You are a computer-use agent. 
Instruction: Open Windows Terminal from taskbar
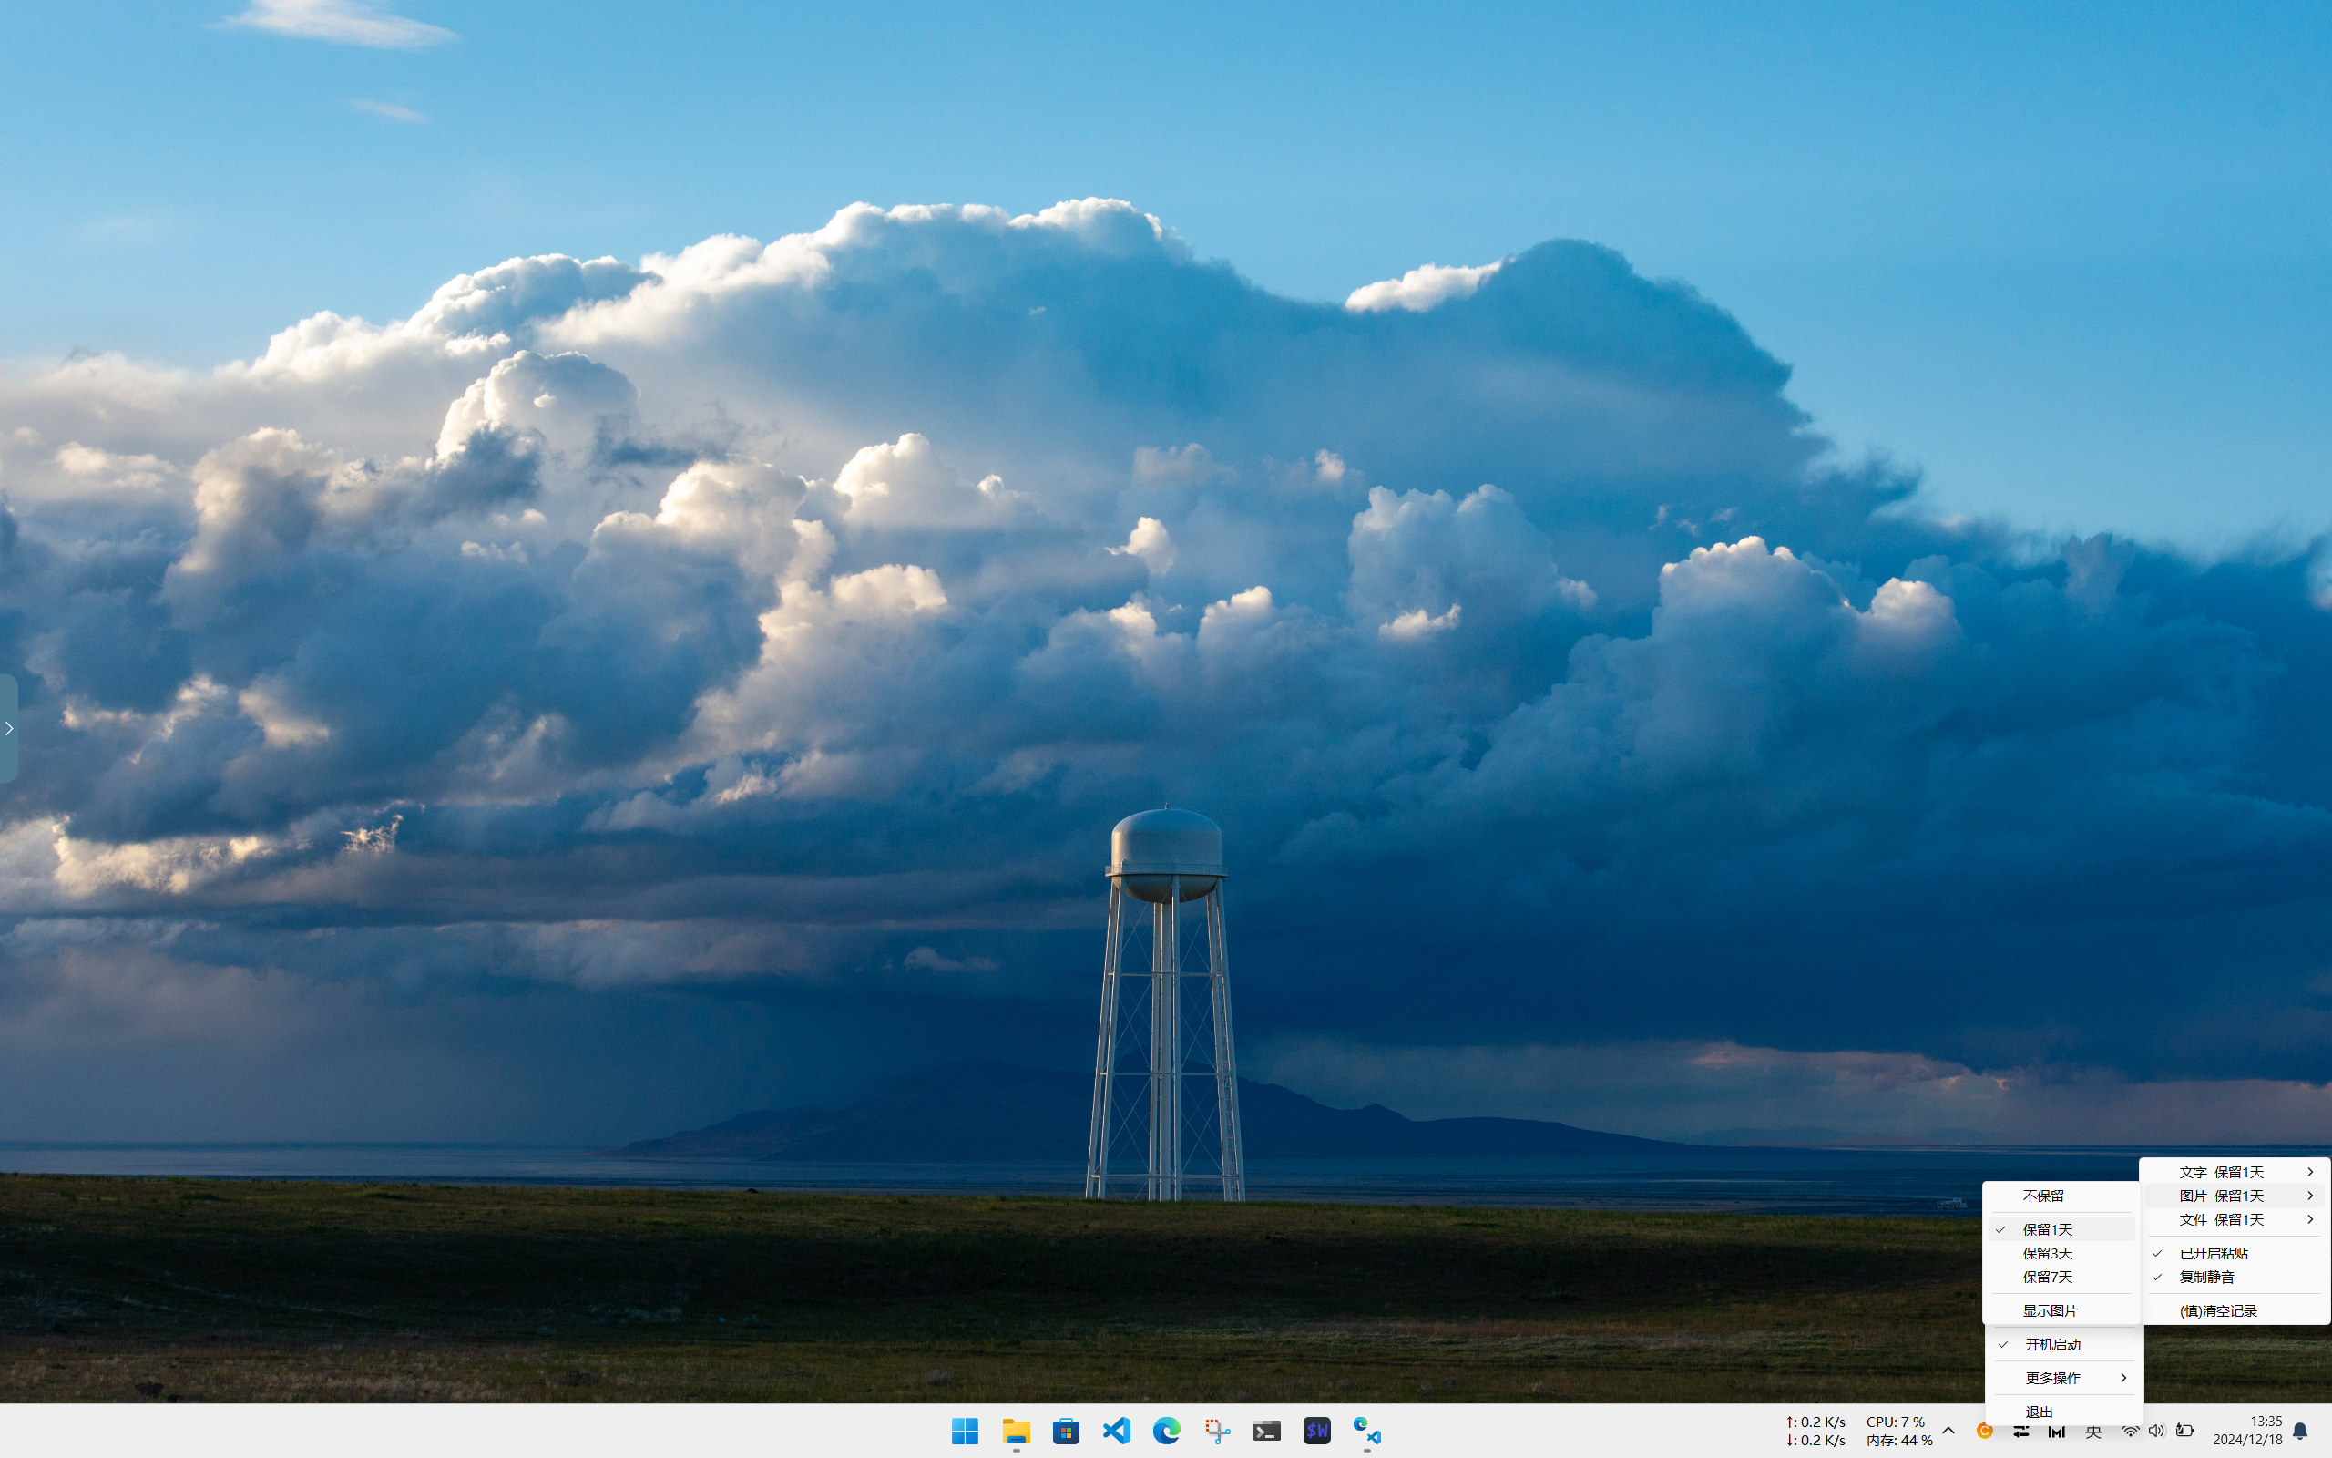1266,1430
